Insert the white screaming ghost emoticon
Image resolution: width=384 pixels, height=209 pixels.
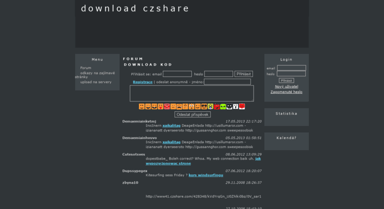(x=236, y=106)
